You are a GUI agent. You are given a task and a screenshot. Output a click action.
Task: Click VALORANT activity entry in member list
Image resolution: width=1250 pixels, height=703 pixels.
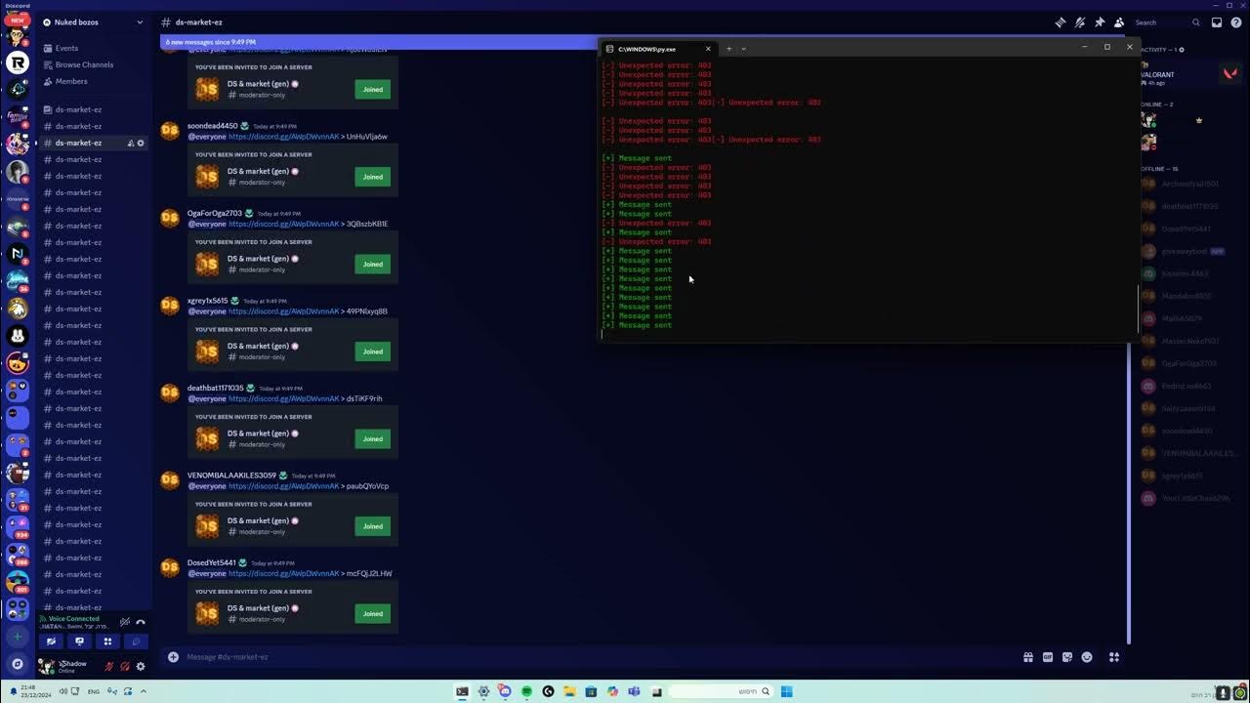tap(1189, 75)
